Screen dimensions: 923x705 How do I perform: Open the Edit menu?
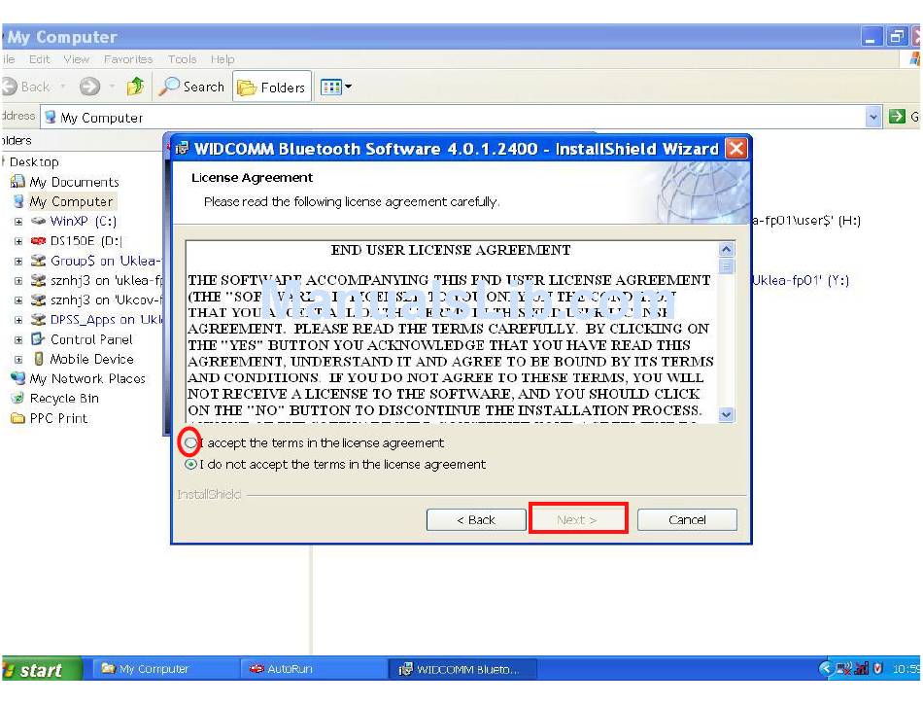point(40,59)
